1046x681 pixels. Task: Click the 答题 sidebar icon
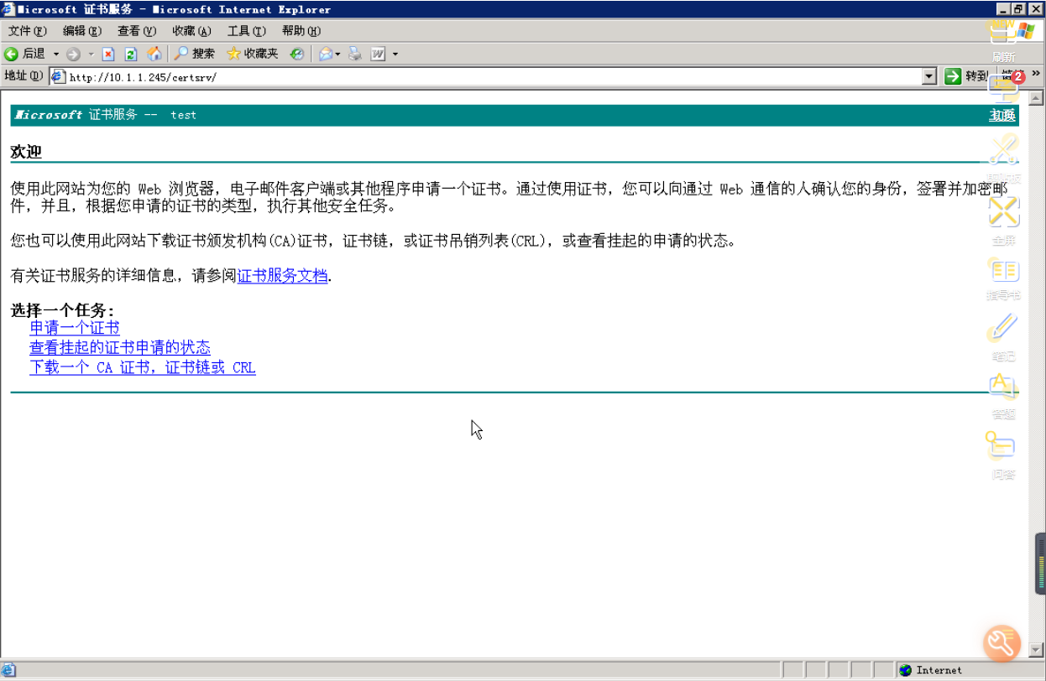tap(1004, 395)
